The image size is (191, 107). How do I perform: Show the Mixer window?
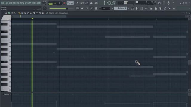146,8
